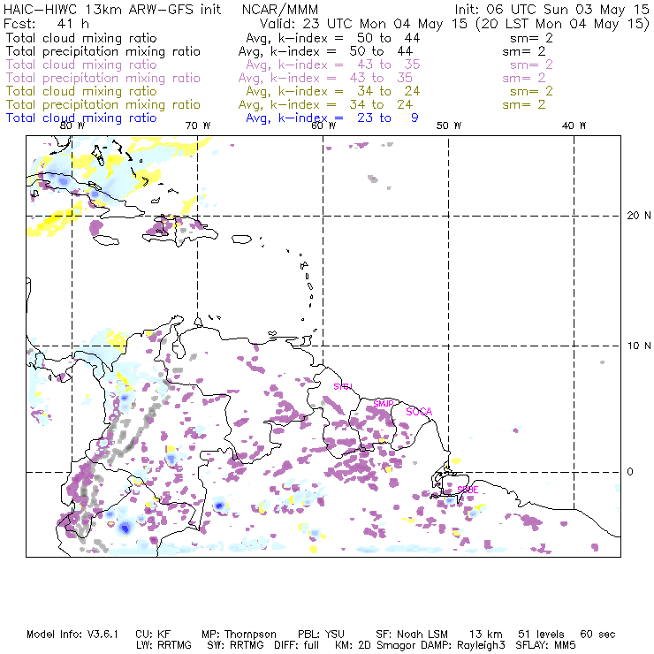Click the '0' equator latitude label
The image size is (654, 654).
630,472
